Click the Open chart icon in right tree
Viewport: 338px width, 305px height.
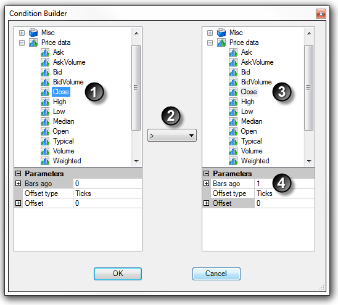point(233,131)
